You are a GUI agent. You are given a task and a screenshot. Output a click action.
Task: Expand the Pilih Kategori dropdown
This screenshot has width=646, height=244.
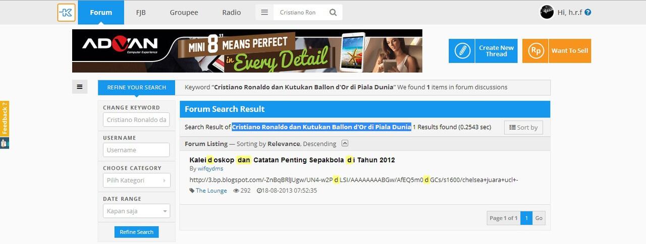click(136, 180)
